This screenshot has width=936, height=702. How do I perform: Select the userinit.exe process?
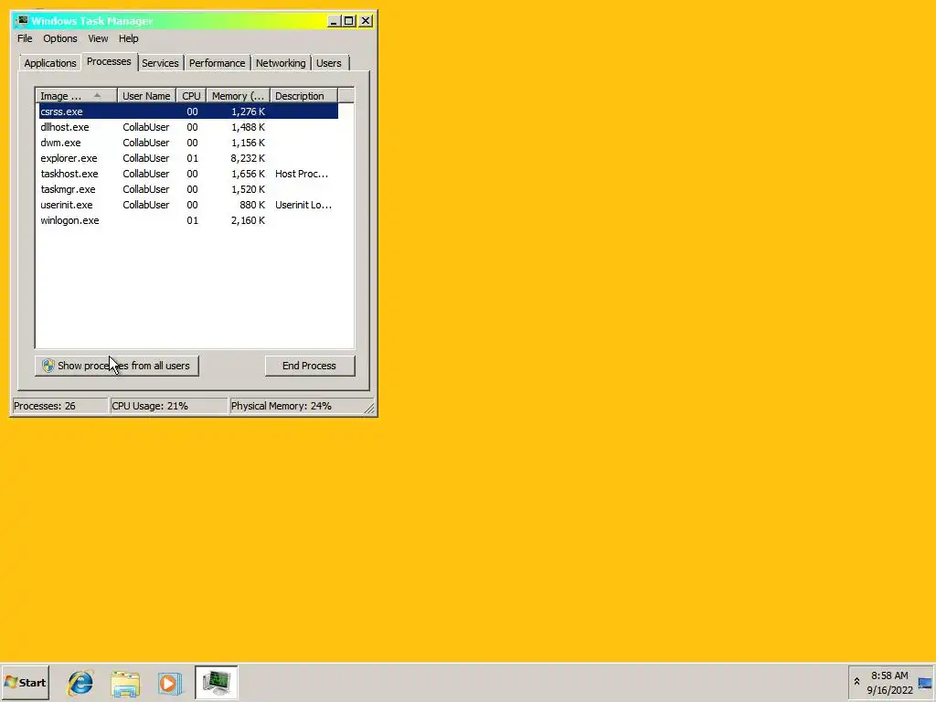tap(188, 205)
